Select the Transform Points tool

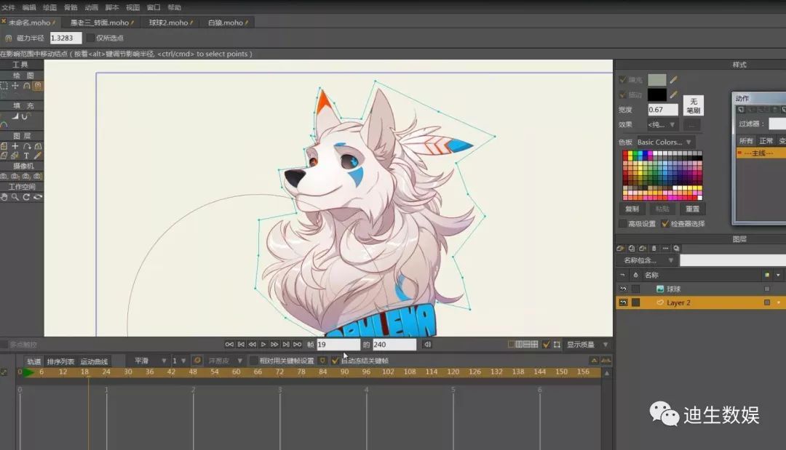click(x=15, y=86)
